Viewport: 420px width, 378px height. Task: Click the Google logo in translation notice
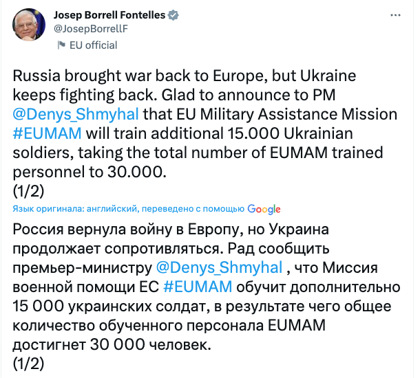pos(264,209)
